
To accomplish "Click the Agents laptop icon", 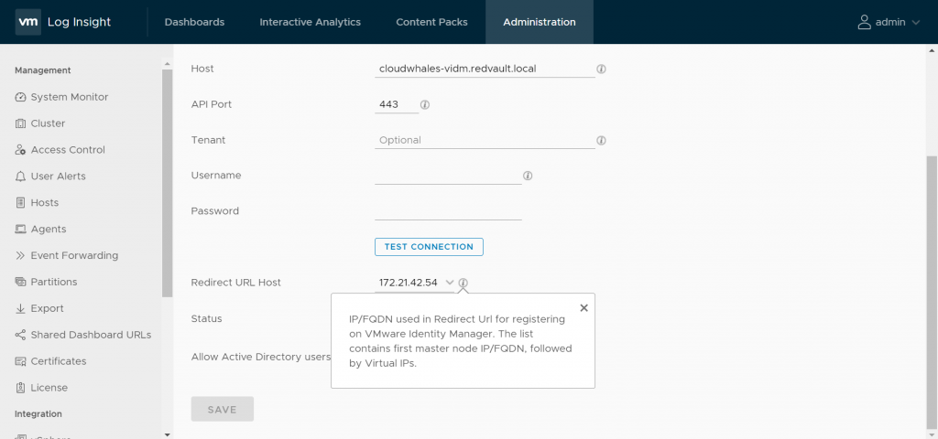I will point(20,230).
